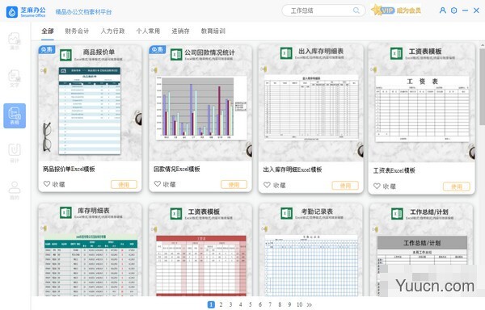Screen dimensions: 485x310
Task: Switch to the 人力行政 tab
Action: point(112,31)
